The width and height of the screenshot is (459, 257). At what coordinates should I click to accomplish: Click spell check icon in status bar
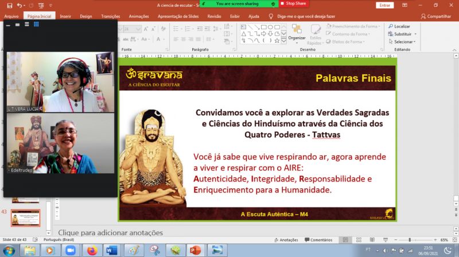point(36,240)
